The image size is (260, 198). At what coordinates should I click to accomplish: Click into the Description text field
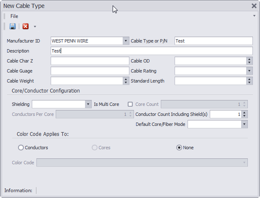pyautogui.click(x=152, y=51)
